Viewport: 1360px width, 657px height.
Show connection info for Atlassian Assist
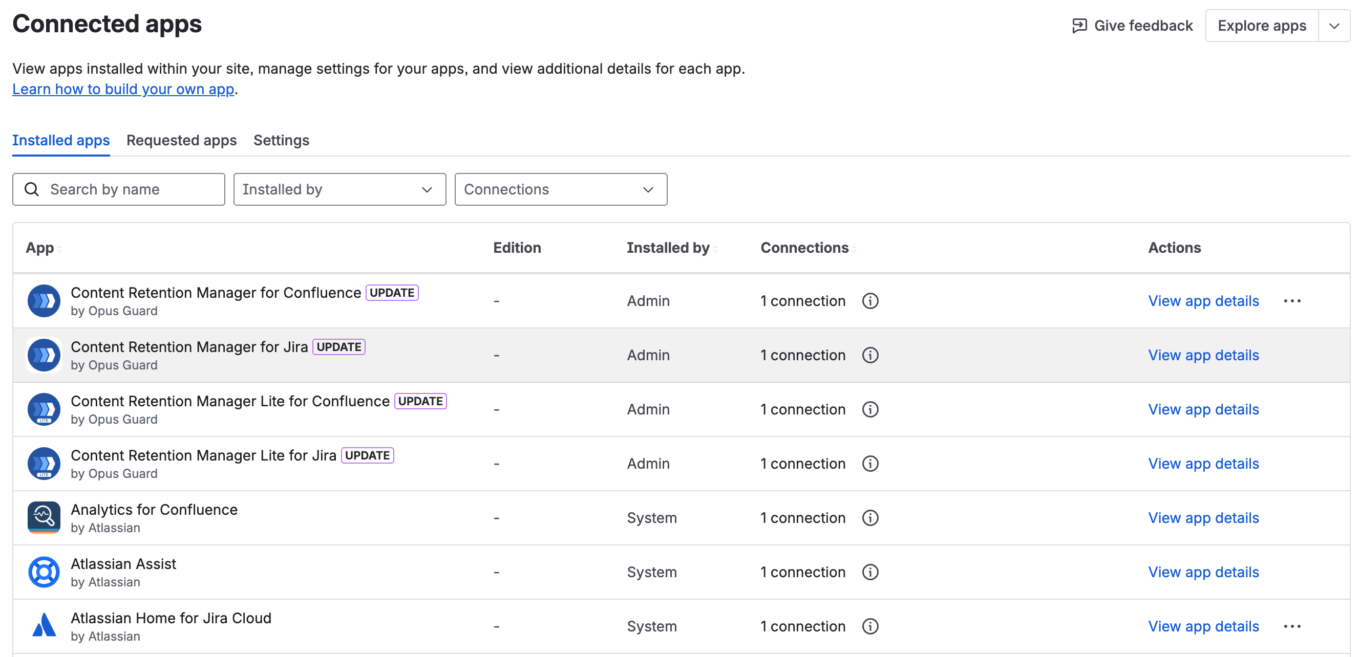point(870,572)
